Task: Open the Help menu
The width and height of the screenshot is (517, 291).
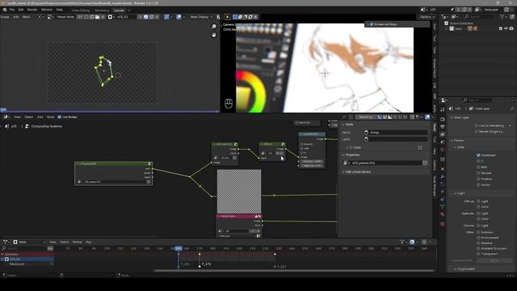Action: pos(59,10)
